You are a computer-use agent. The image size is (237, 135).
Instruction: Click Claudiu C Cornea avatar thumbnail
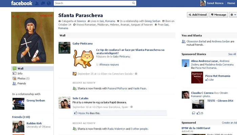[x=186, y=95]
